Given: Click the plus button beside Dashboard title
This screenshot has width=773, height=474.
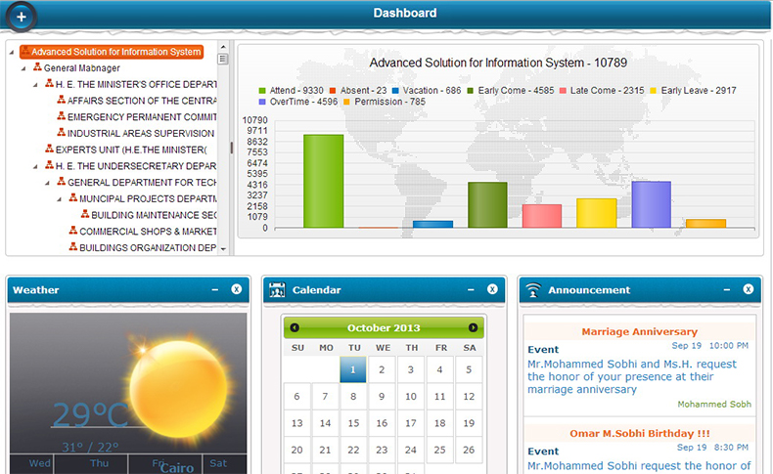Looking at the screenshot, I should click(21, 17).
